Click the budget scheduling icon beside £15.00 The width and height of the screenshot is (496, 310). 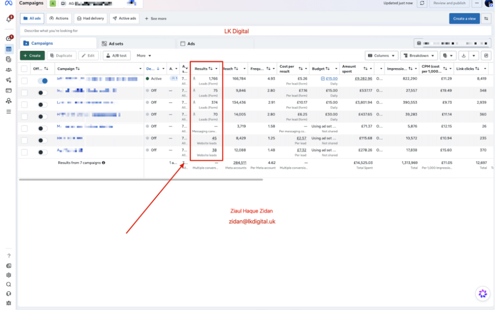tap(323, 79)
